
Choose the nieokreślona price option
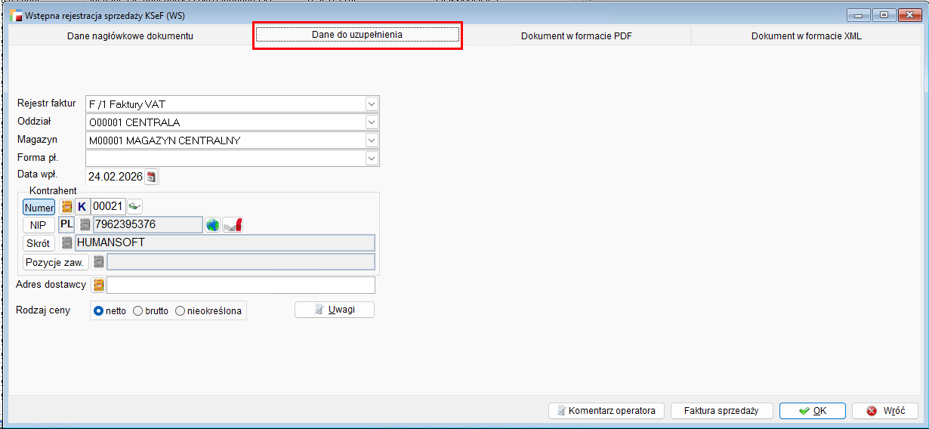(x=180, y=310)
